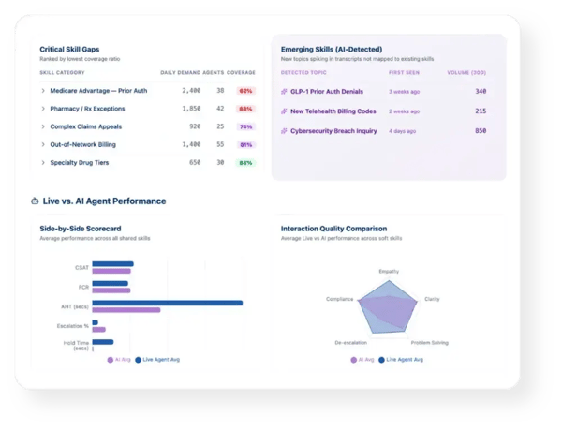The width and height of the screenshot is (562, 431).
Task: Click the Empathy axis label on radar chart
Action: (x=389, y=272)
